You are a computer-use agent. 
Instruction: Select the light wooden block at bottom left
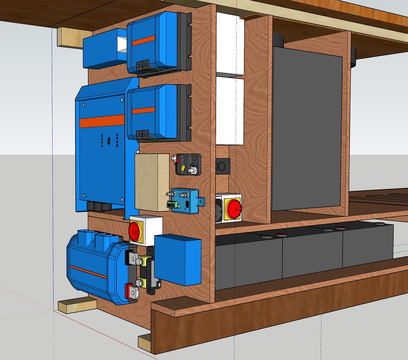(x=77, y=305)
